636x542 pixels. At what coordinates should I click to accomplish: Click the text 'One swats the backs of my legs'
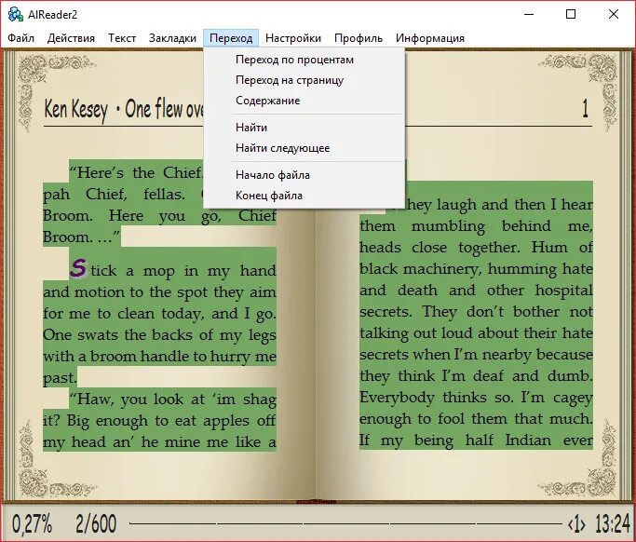(159, 335)
